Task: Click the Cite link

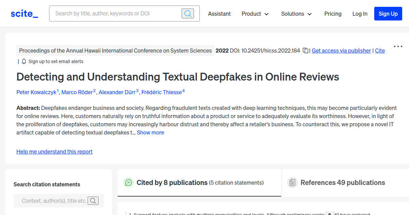Action: tap(380, 50)
